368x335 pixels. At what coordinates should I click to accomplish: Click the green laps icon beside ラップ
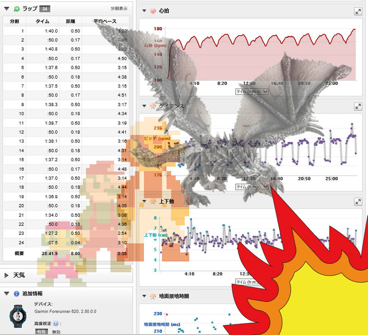click(x=17, y=9)
